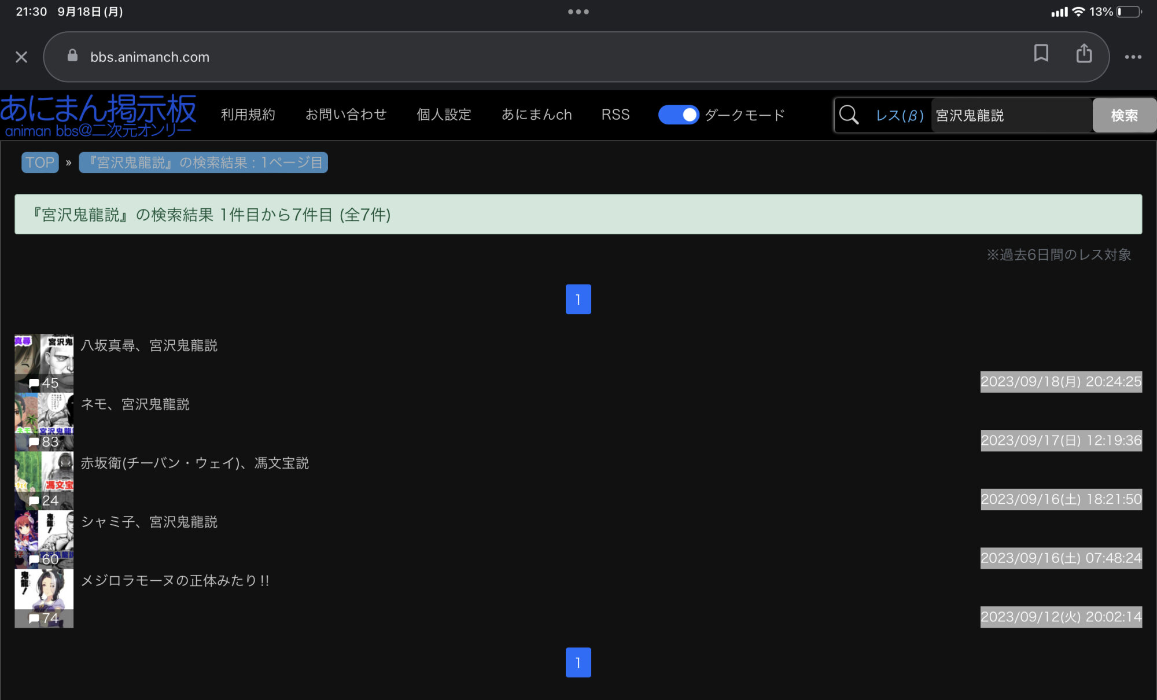Tap the lock icon beside the URL
Image resolution: width=1157 pixels, height=700 pixels.
tap(72, 56)
